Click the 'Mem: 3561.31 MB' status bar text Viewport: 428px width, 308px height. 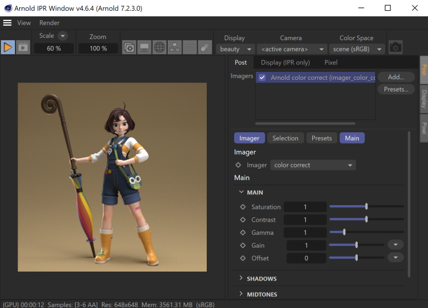[167, 305]
